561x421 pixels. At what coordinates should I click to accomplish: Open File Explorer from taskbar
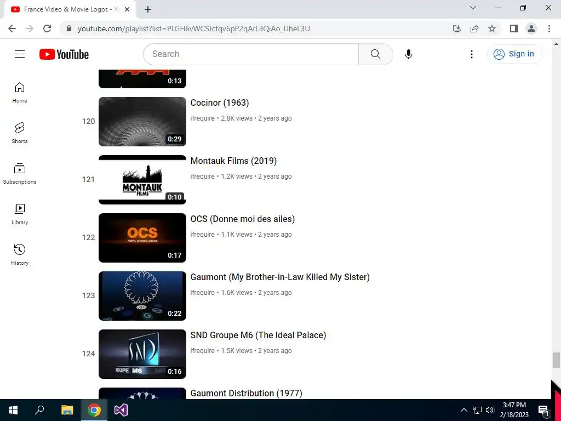click(x=67, y=410)
